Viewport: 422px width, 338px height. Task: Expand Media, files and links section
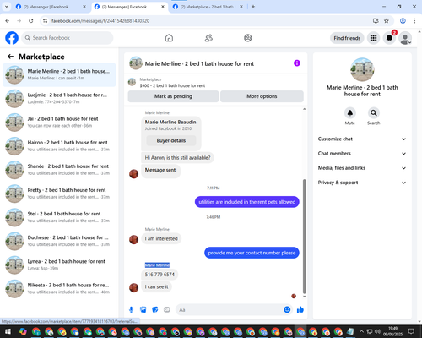point(362,168)
